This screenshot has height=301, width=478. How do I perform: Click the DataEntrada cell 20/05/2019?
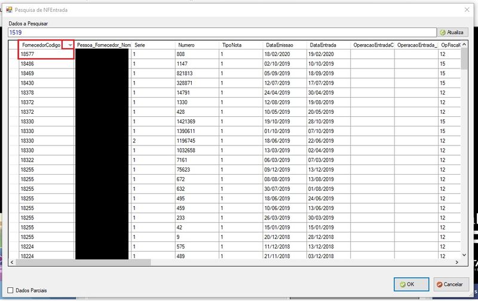[x=329, y=112]
